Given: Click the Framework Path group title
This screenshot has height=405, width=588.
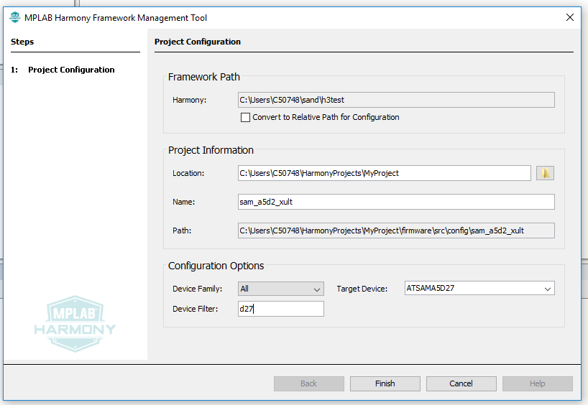Looking at the screenshot, I should click(x=204, y=77).
